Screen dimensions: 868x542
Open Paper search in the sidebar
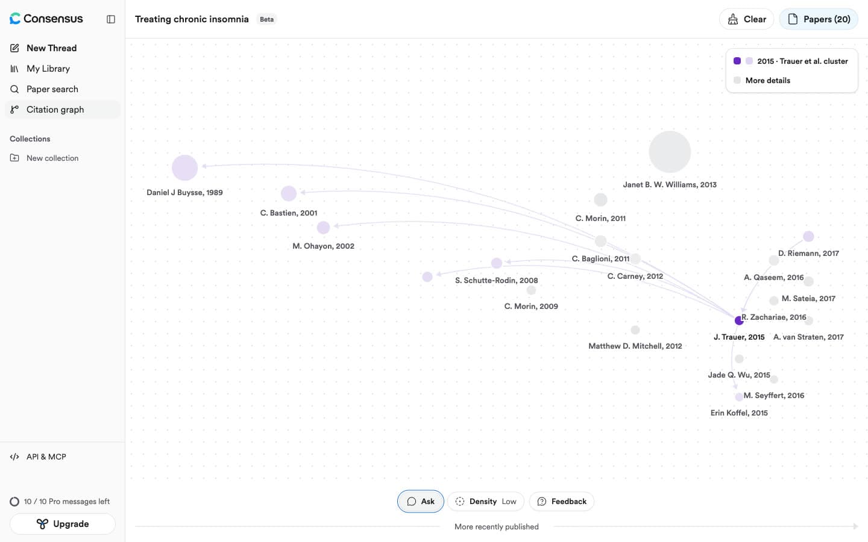(63, 89)
